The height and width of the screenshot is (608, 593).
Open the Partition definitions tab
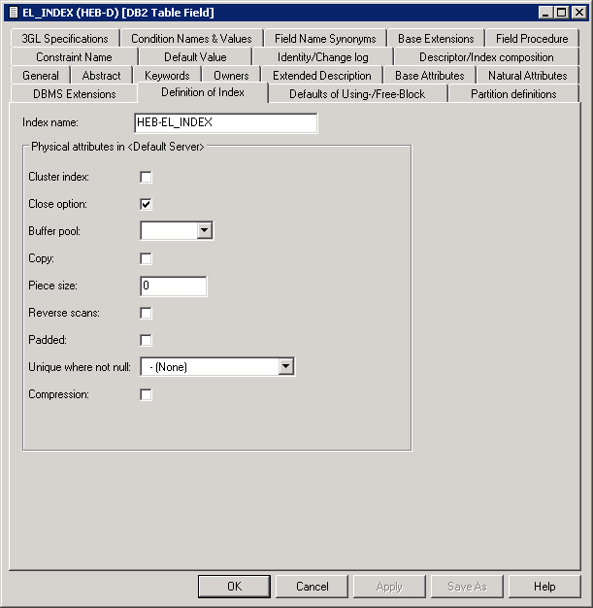tap(513, 94)
